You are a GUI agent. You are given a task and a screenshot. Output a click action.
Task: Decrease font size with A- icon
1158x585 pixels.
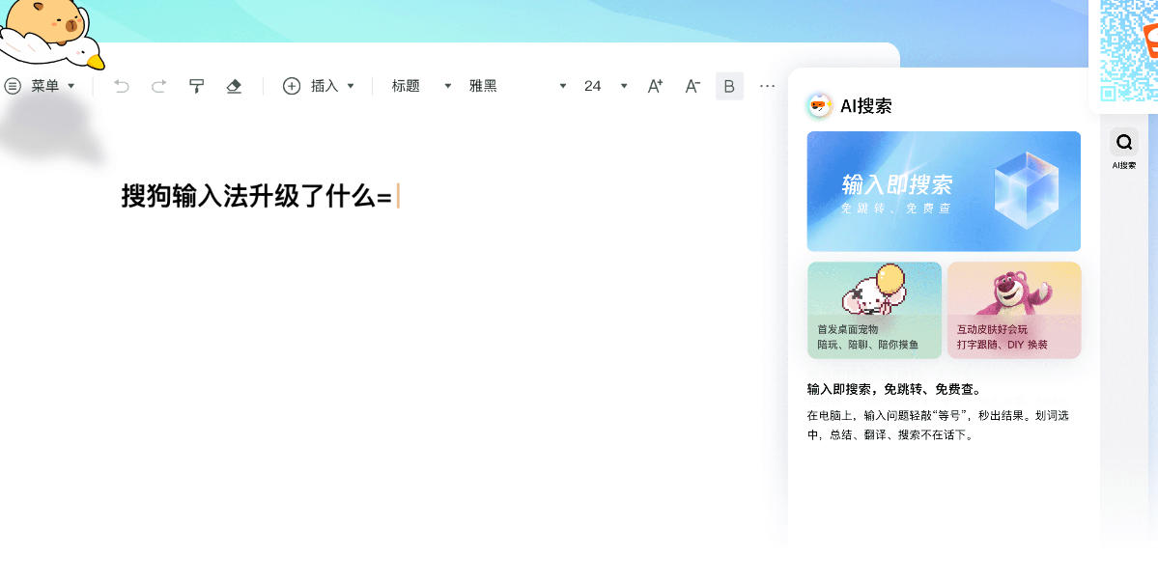tap(692, 86)
